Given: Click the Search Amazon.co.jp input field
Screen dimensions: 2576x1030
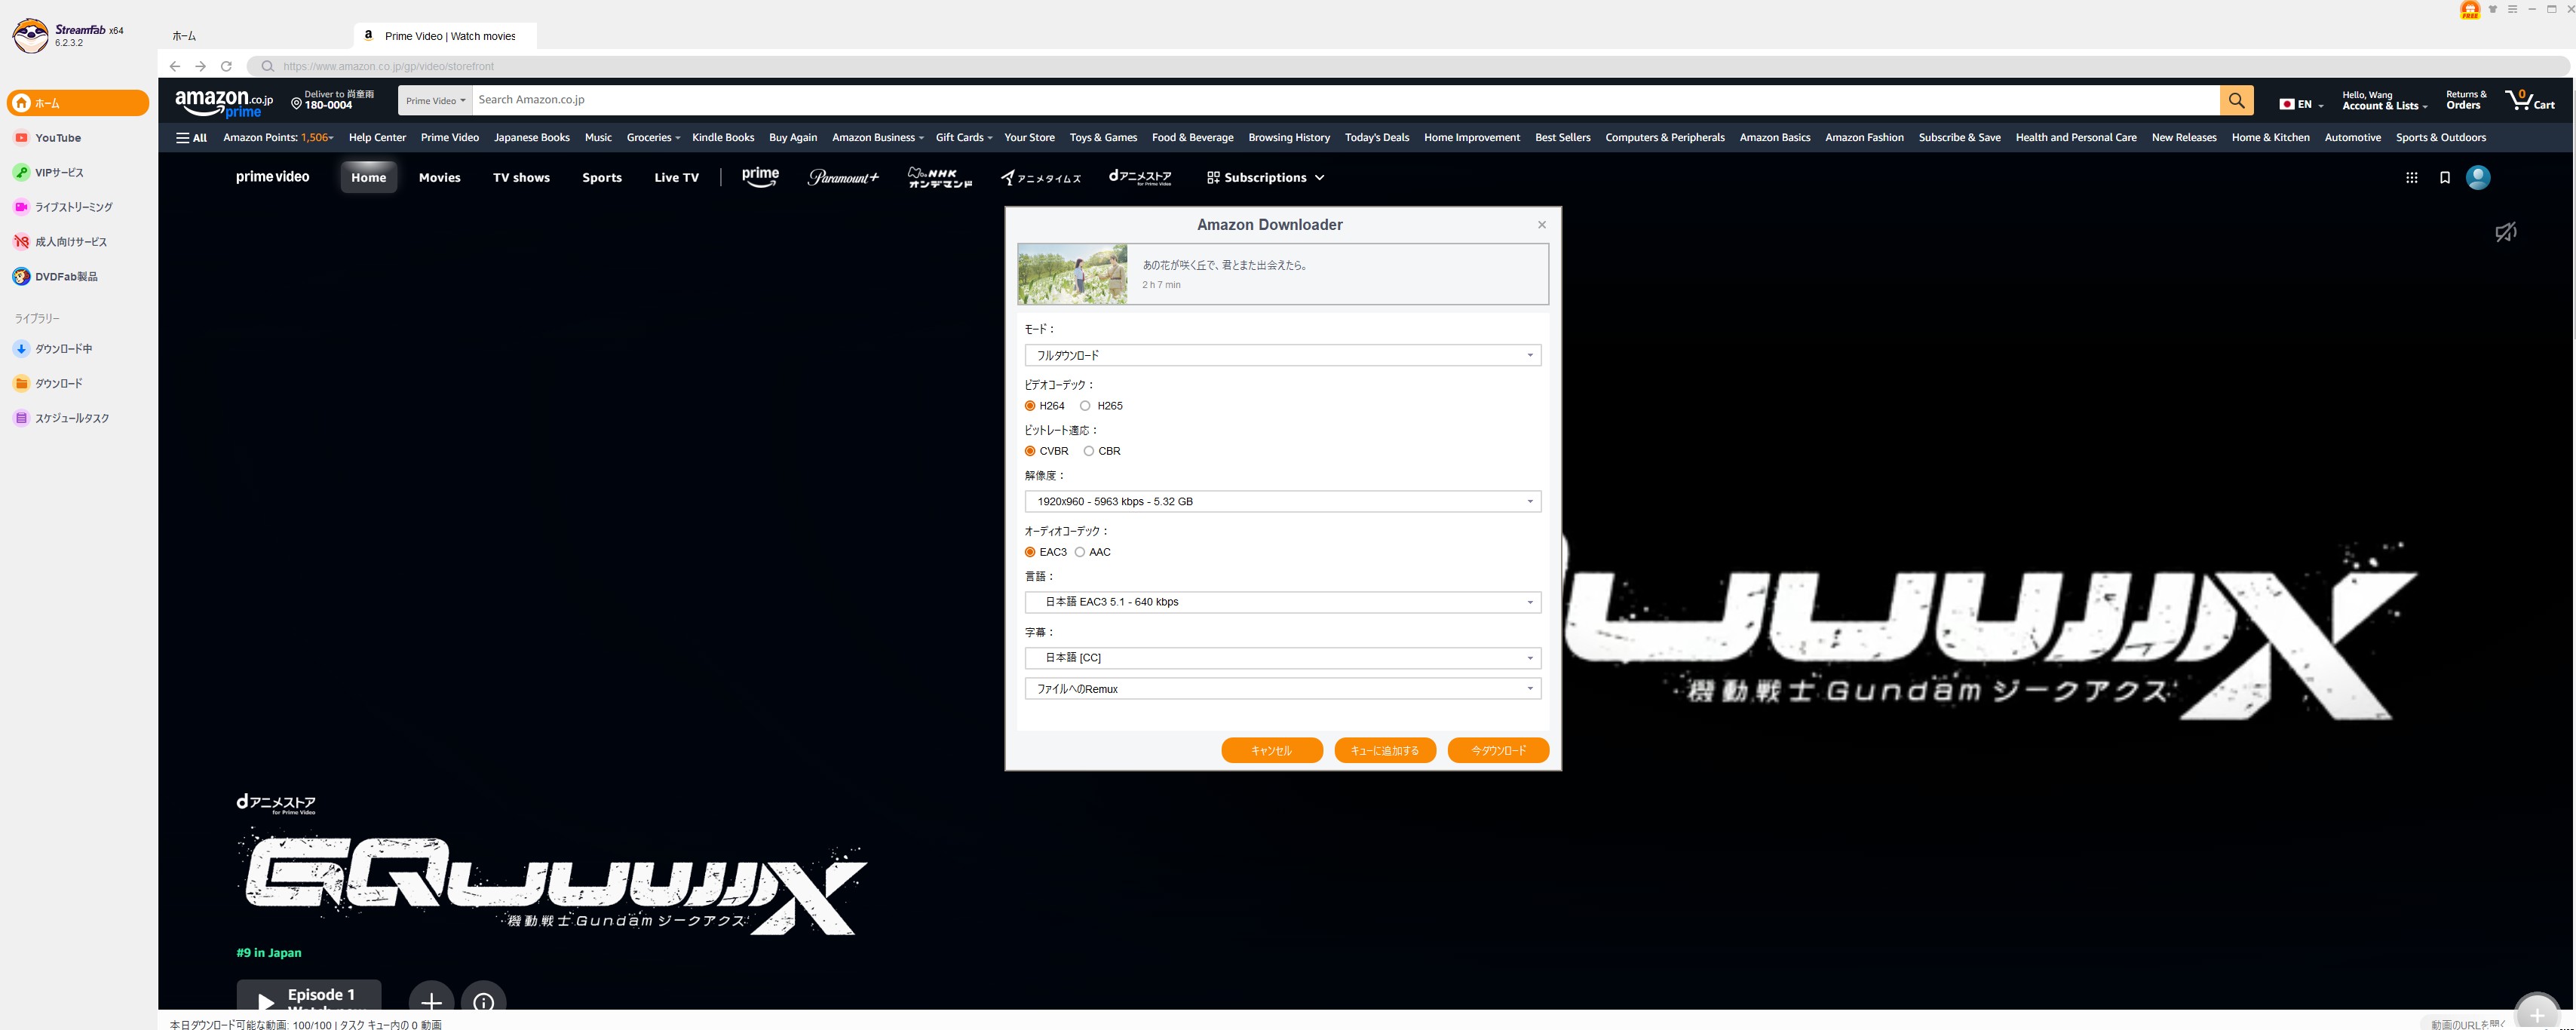Looking at the screenshot, I should pos(1346,100).
